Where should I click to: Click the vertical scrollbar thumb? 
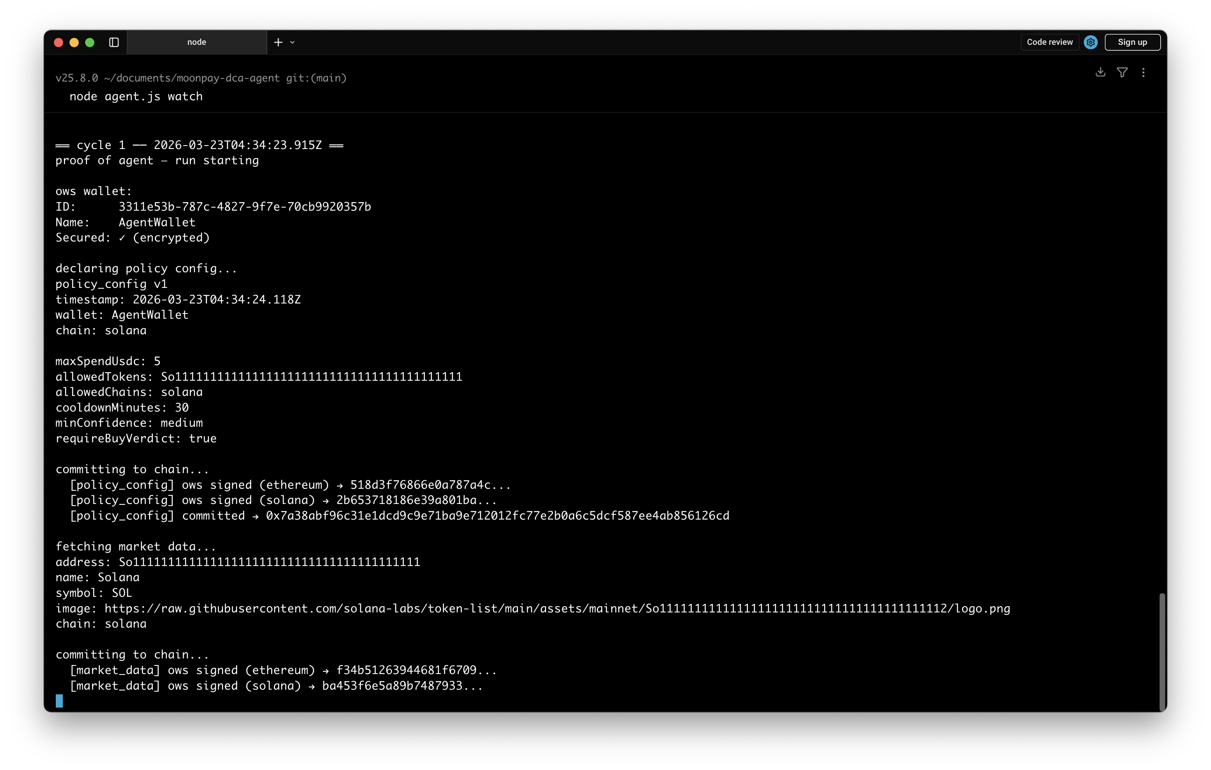(1162, 652)
